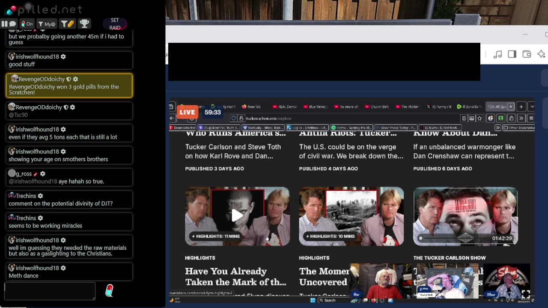Screen dimensions: 548x308
Task: Play the 'Highlights: 11 mins' video thumbnail
Action: pos(237,216)
